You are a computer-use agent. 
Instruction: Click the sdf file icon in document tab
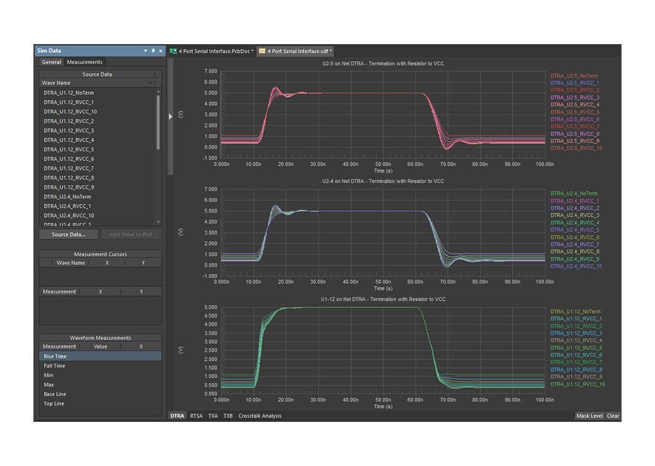coord(262,51)
